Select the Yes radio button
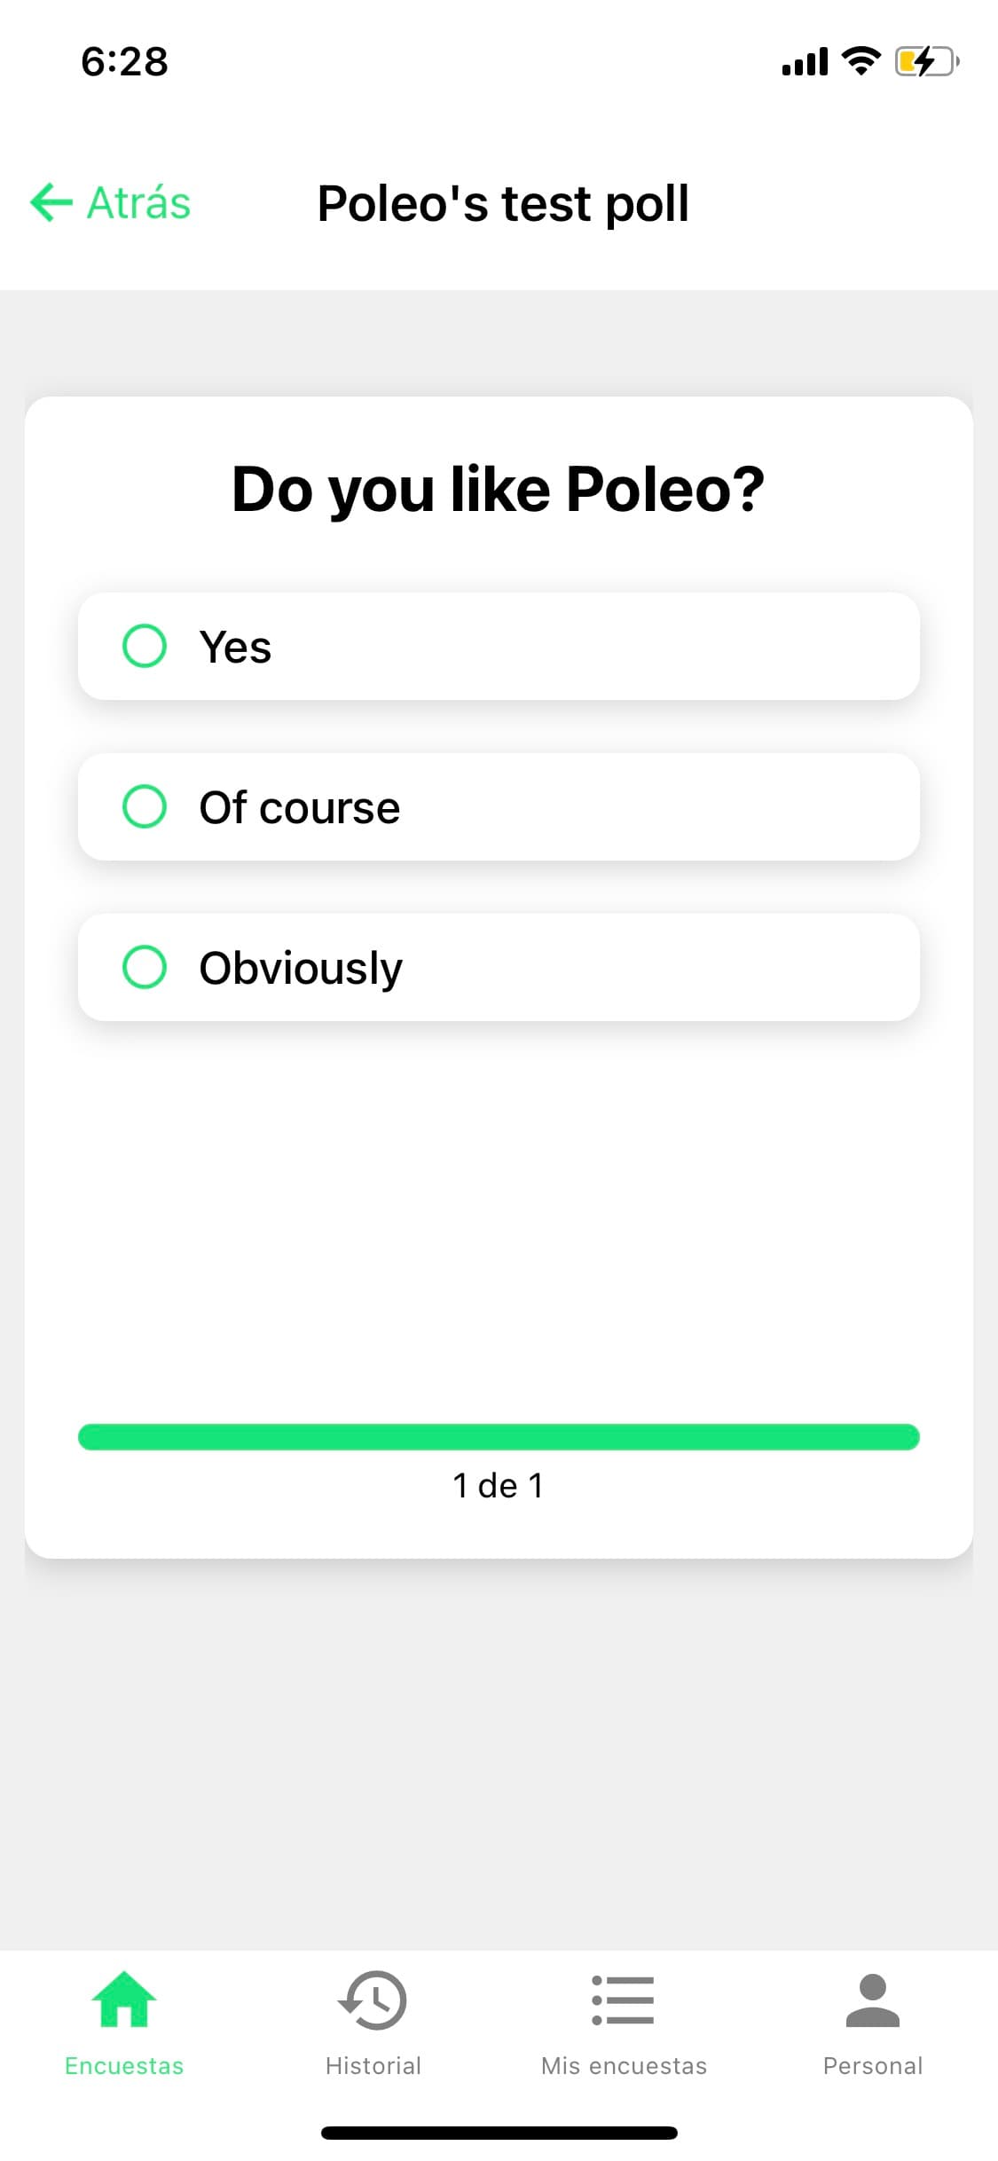 click(145, 646)
